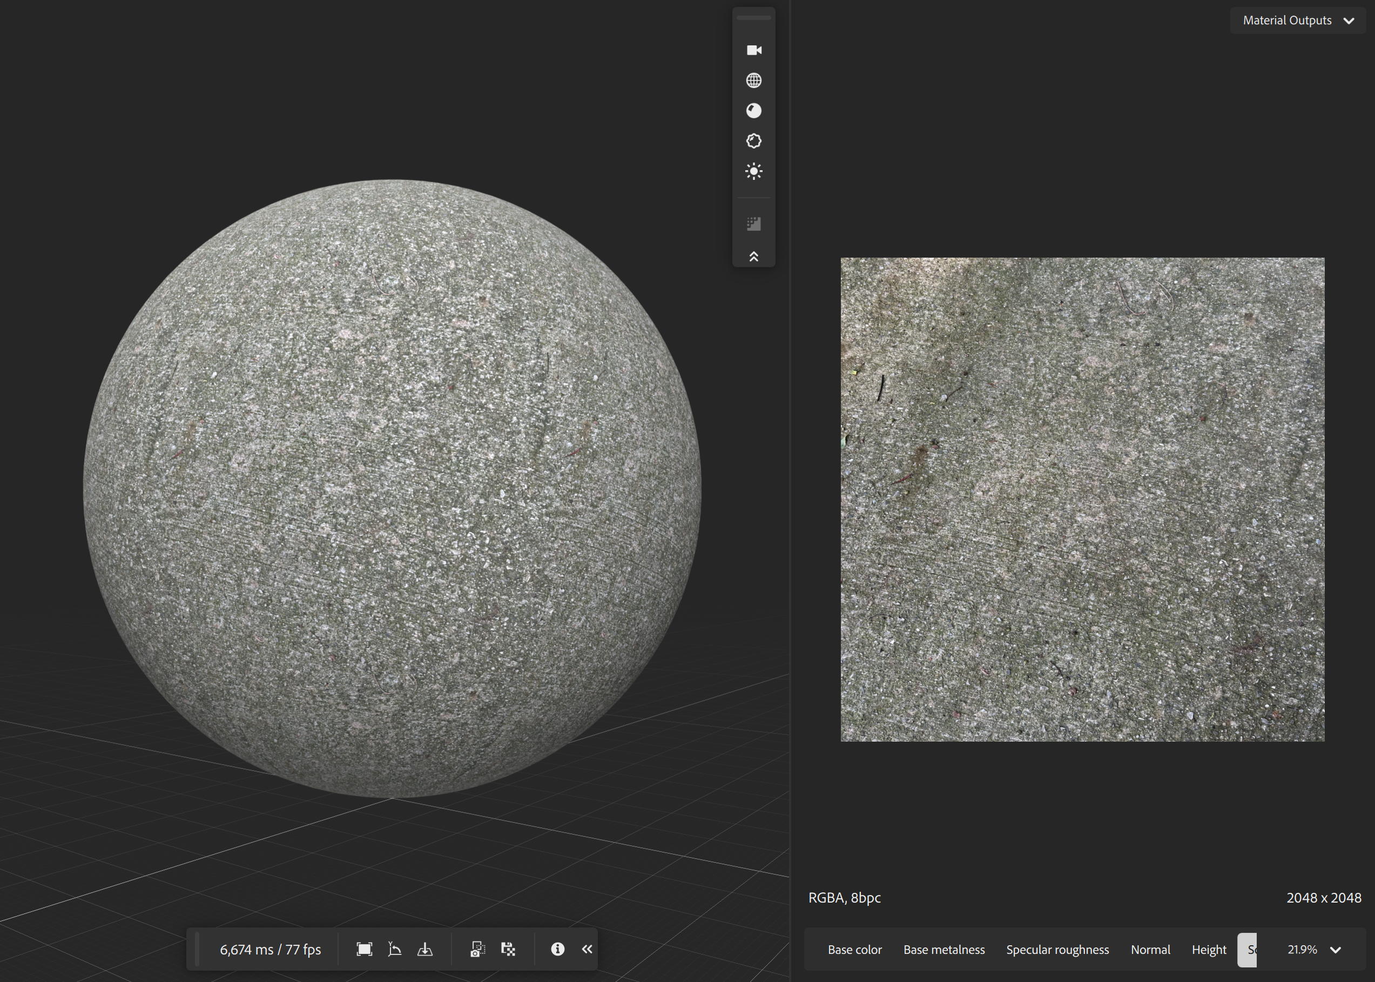The image size is (1375, 982).
Task: Collapse the bottom viewport toolbar with double chevron
Action: click(587, 949)
